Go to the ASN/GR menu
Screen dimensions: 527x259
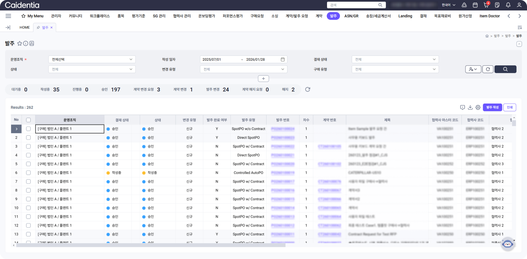click(x=351, y=16)
